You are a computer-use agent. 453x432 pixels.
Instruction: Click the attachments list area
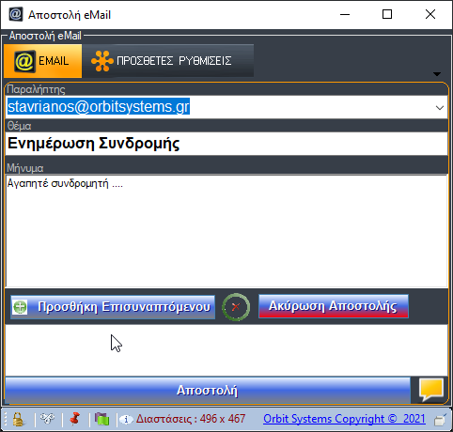(226, 350)
